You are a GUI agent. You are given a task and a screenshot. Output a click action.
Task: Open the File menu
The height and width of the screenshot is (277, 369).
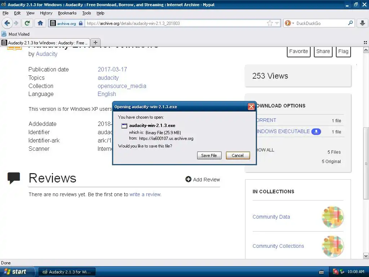5,13
